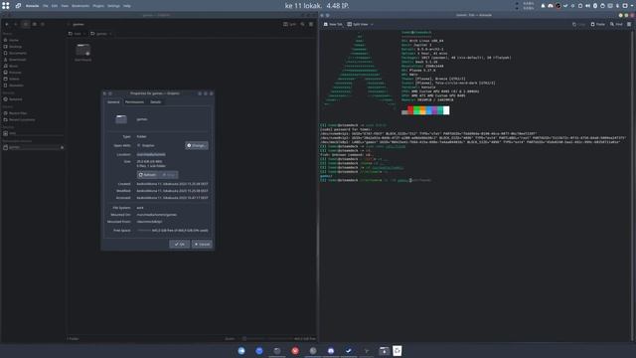Viewport: 636px width, 358px height.
Task: Expand hidden system tray icons arrow
Action: coord(632,6)
